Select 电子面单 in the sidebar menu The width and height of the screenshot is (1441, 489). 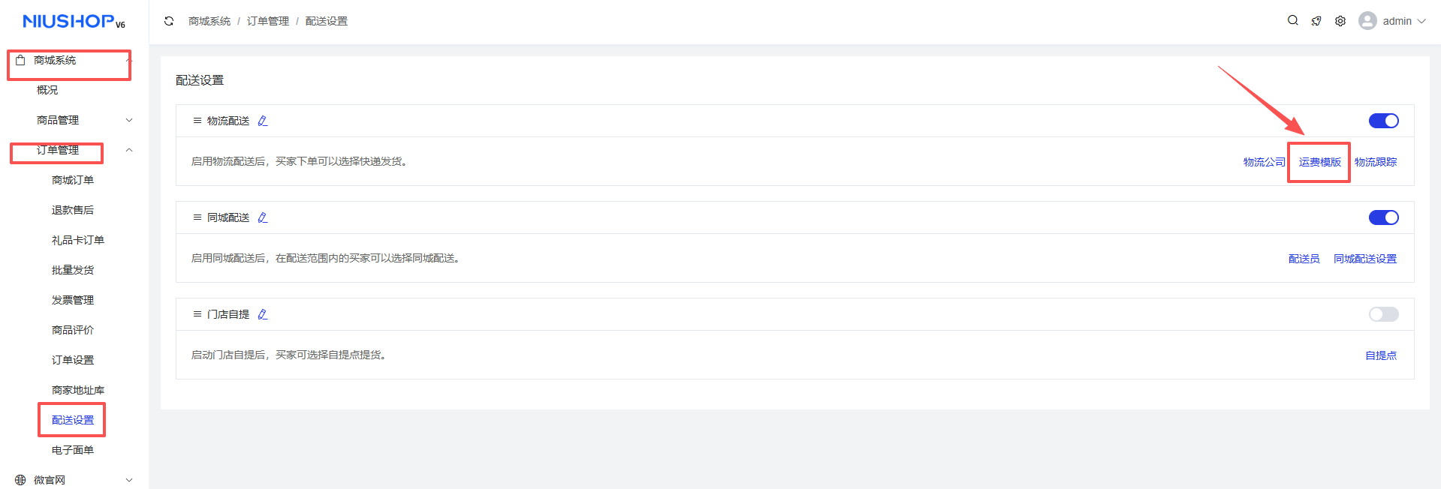tap(73, 450)
